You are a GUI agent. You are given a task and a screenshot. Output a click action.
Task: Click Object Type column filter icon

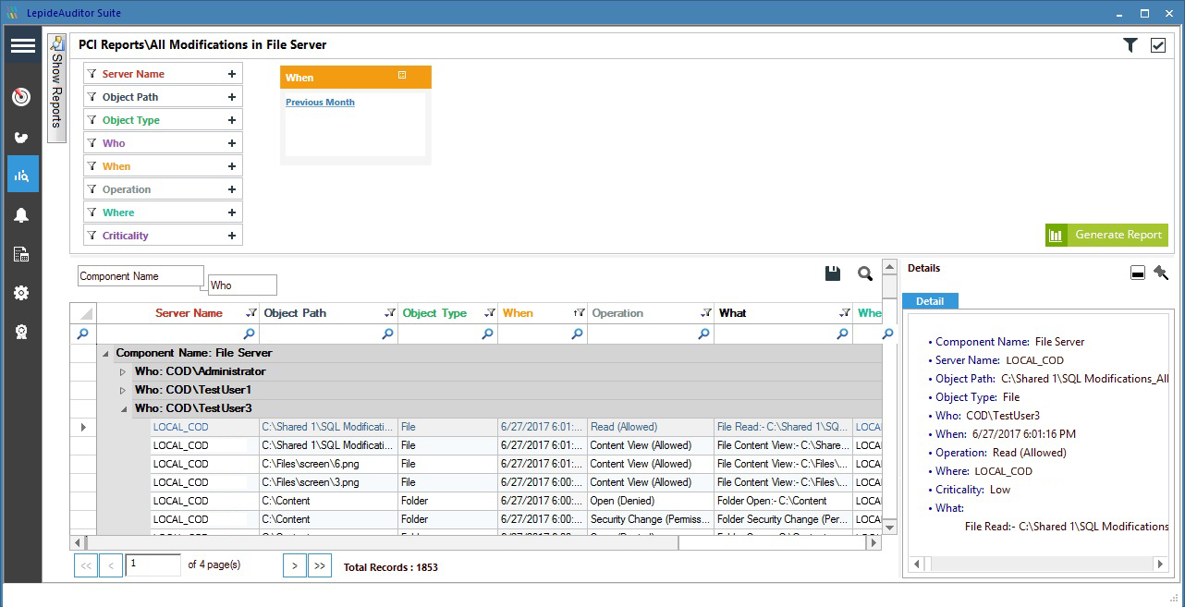click(x=489, y=313)
